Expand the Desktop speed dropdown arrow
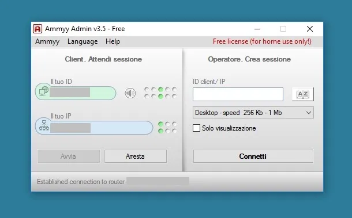 click(x=309, y=113)
